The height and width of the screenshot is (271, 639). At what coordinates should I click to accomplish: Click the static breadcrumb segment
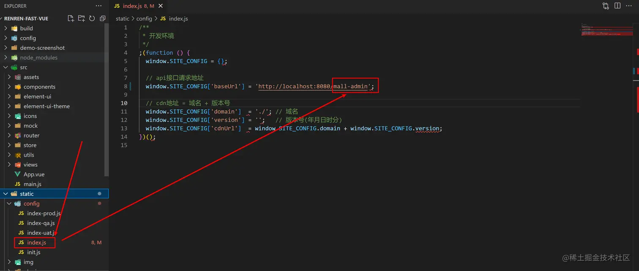(123, 19)
